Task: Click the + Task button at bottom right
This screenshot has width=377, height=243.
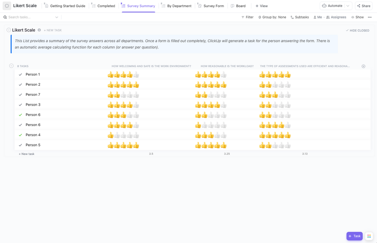Action: [354, 236]
